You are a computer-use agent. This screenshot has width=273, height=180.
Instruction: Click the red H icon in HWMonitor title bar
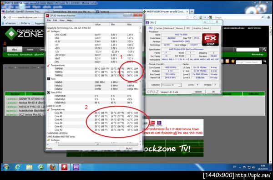pos(47,15)
